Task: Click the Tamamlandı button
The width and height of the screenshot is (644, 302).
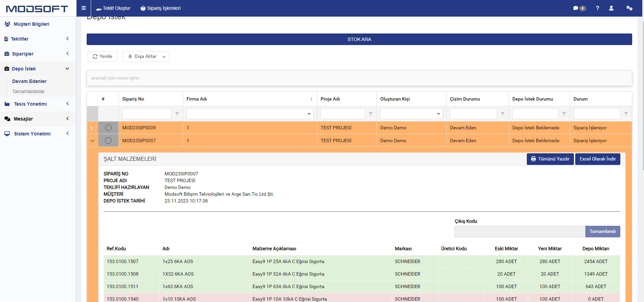Action: (603, 232)
